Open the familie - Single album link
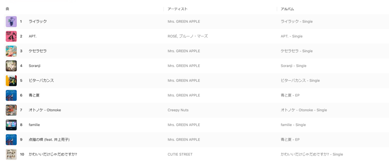The width and height of the screenshot is (389, 161). coord(293,125)
